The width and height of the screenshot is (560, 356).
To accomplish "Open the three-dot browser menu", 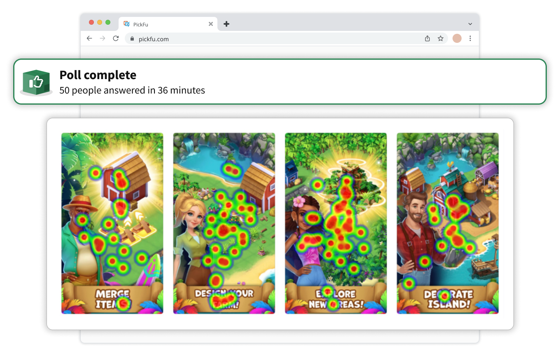I will pos(470,38).
